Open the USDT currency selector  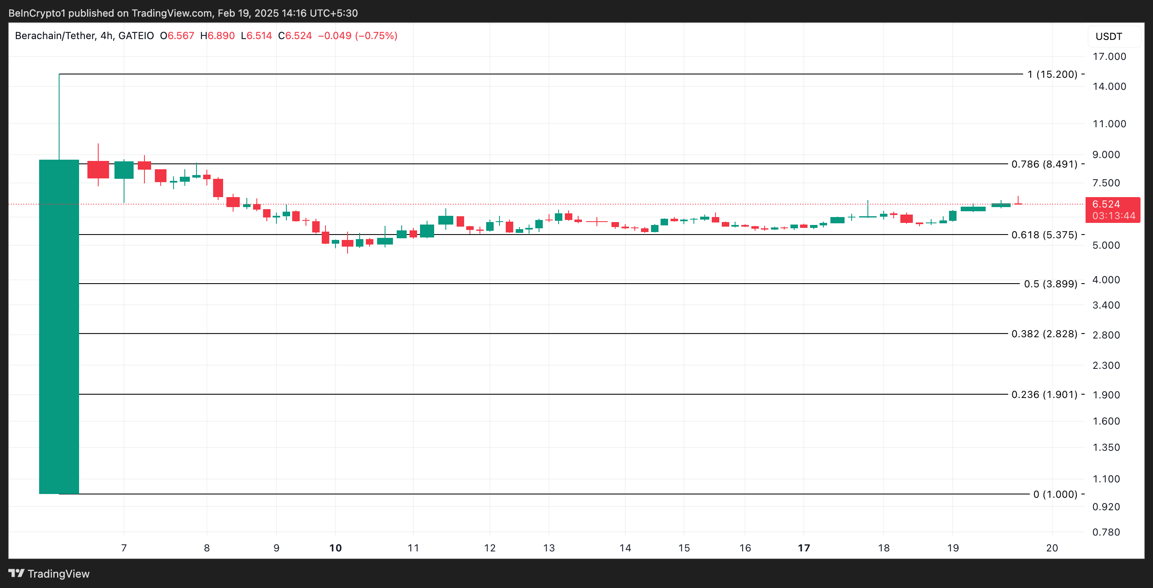[x=1109, y=37]
